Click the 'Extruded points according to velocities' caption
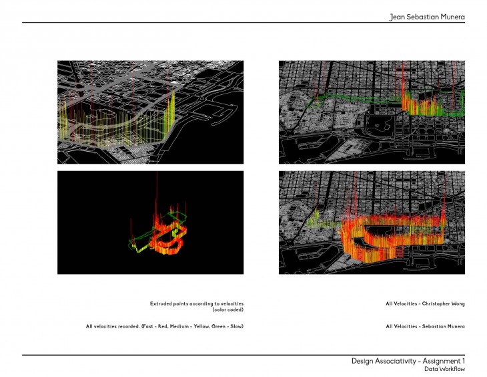Screen dimensions: 487x377 click(197, 303)
